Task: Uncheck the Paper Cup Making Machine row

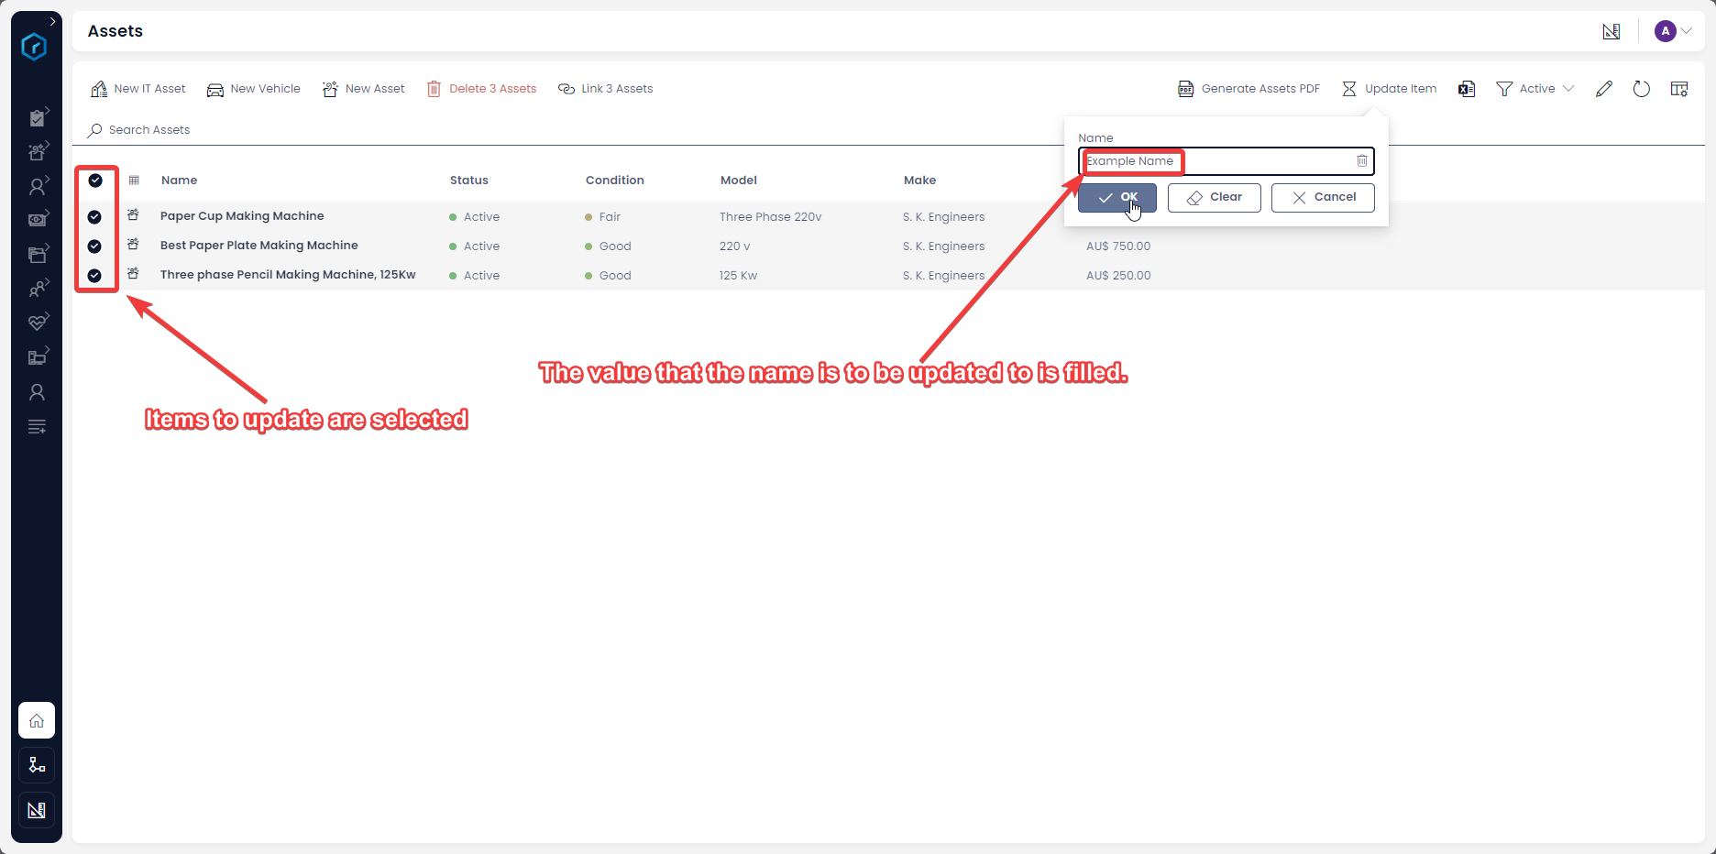Action: click(96, 216)
